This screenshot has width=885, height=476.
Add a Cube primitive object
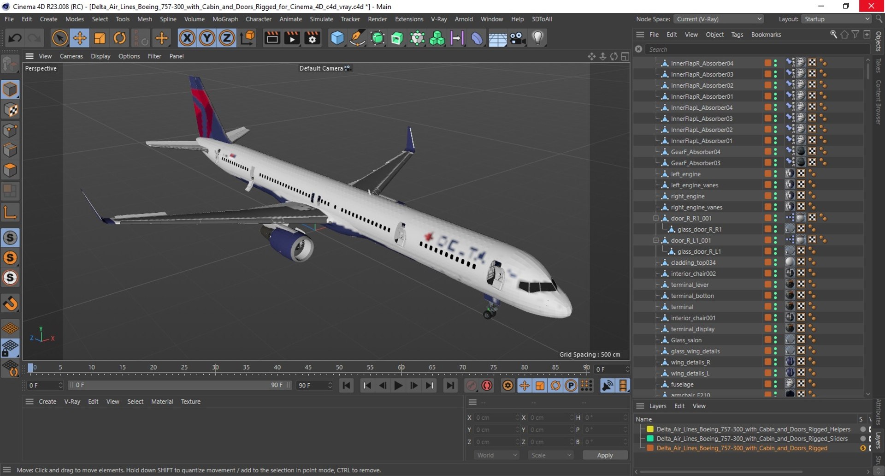(x=337, y=38)
